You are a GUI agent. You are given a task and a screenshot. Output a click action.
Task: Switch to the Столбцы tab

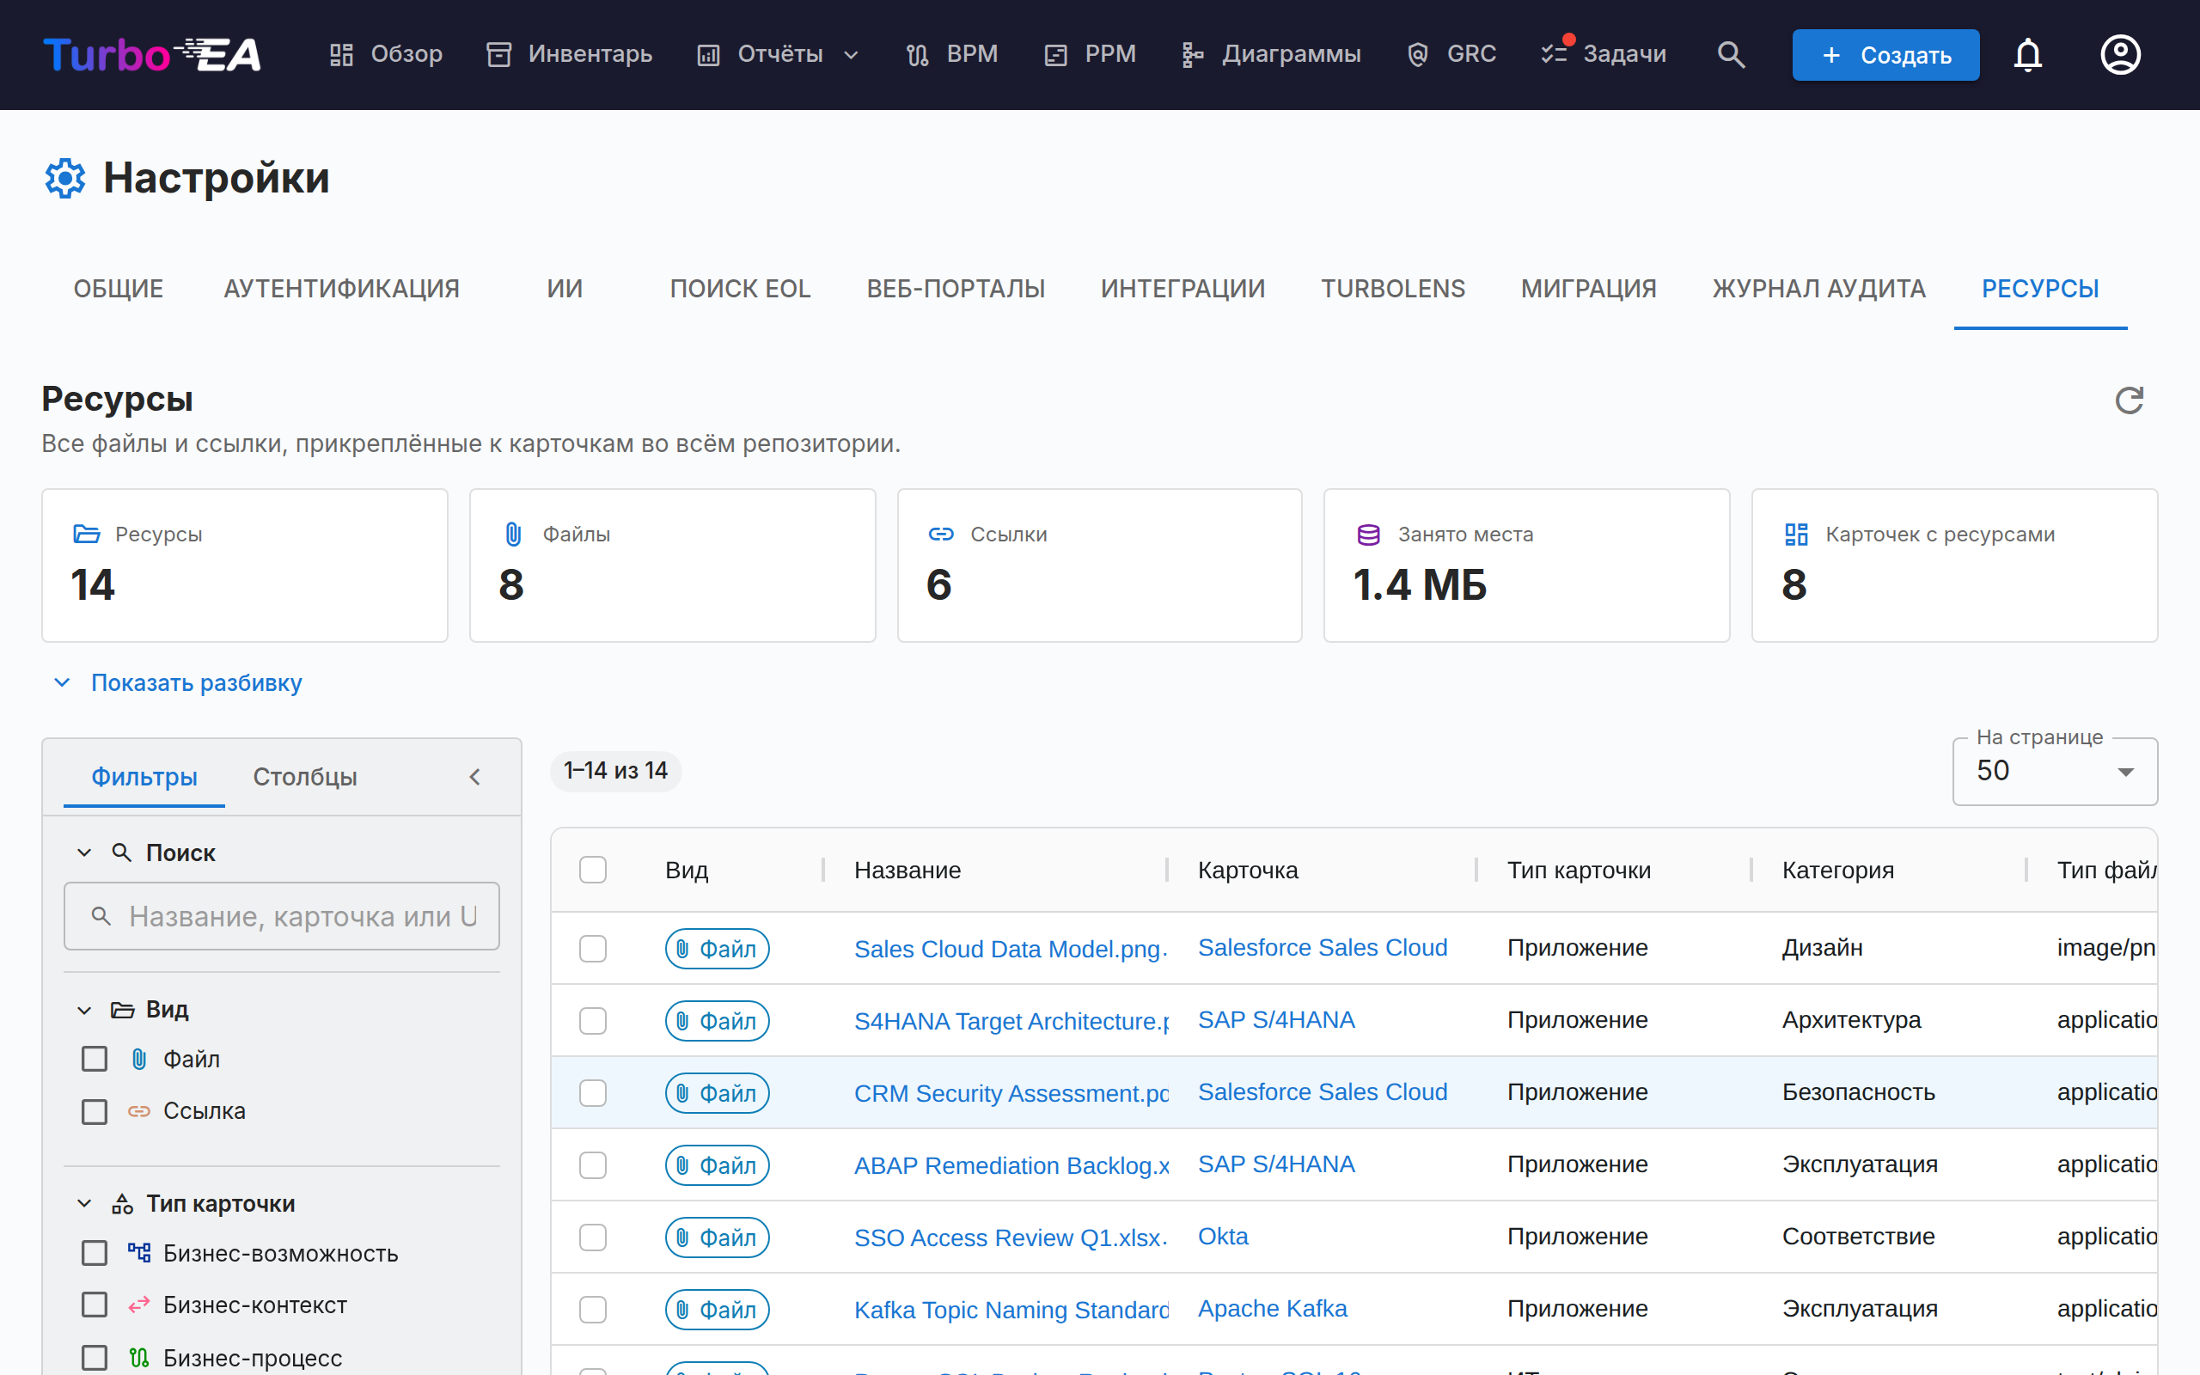(x=304, y=777)
